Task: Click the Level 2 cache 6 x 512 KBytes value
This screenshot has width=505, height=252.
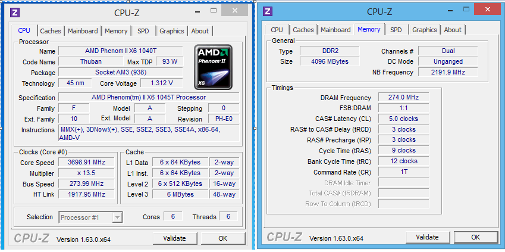Action: pyautogui.click(x=180, y=183)
